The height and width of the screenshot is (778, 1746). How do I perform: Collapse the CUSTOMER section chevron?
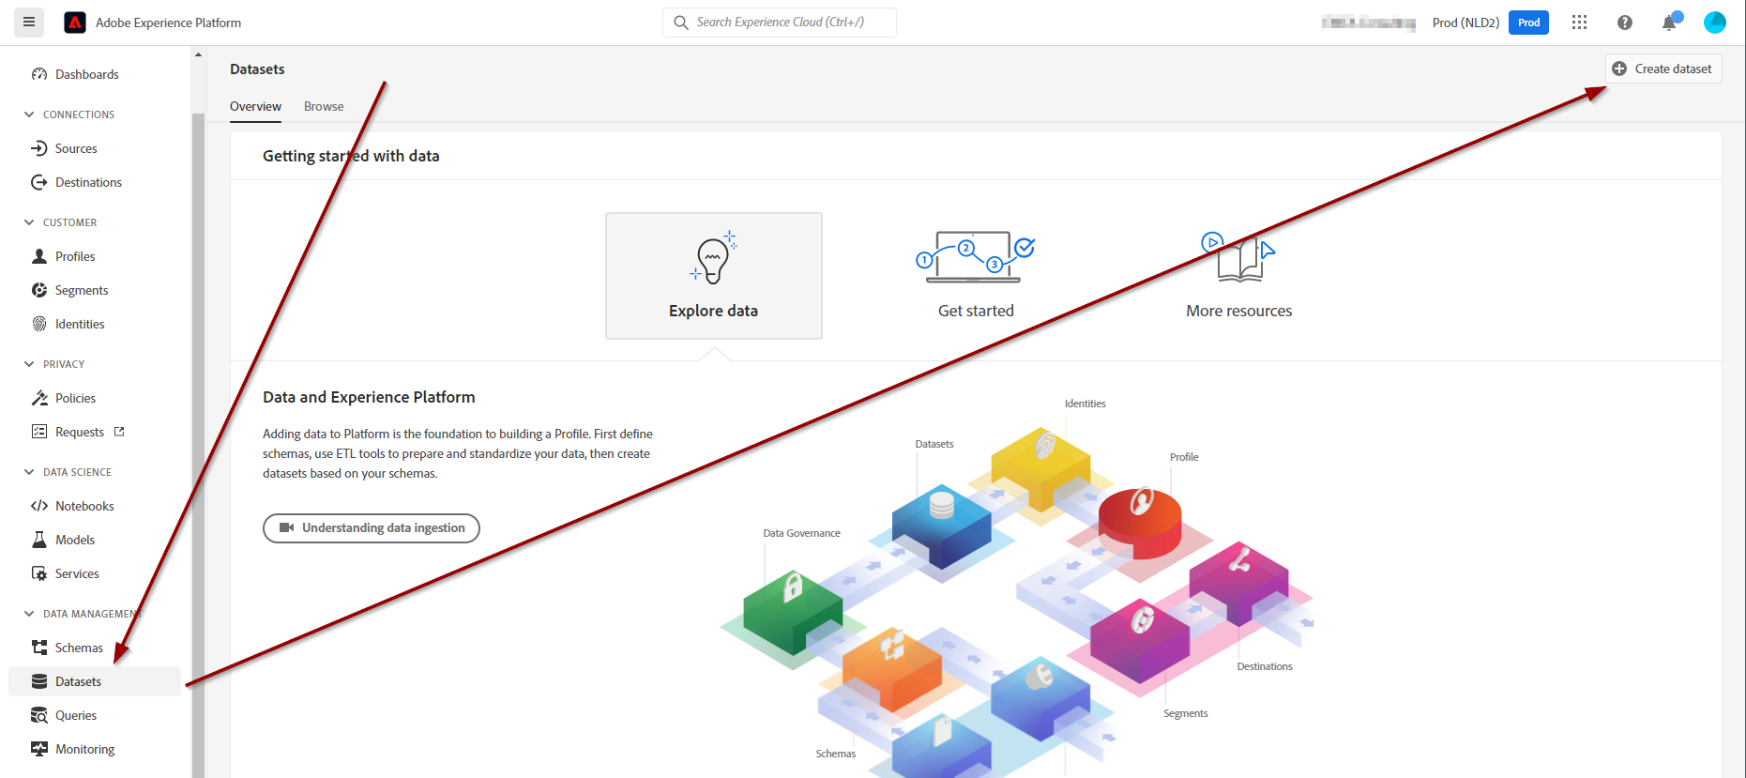click(x=29, y=222)
